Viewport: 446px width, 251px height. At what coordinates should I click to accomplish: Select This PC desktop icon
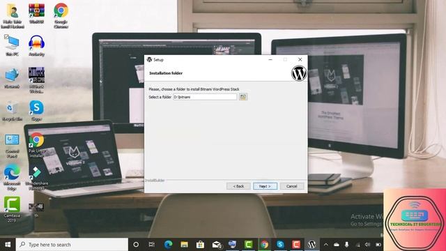click(x=13, y=45)
